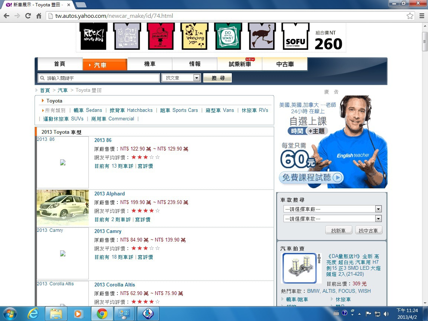
Task: Filter by 商用車 Commercial category
Action: pyautogui.click(x=113, y=119)
